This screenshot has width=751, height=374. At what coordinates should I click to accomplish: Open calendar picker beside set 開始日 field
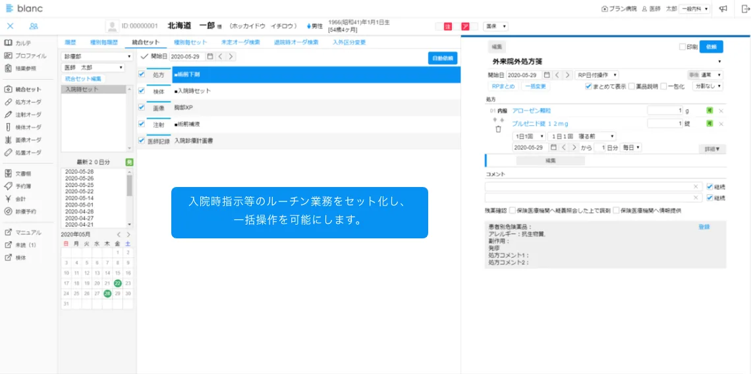[x=209, y=56]
